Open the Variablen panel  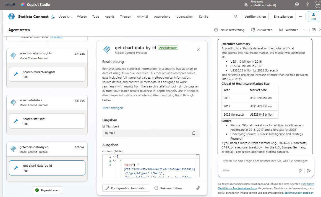(x=289, y=30)
